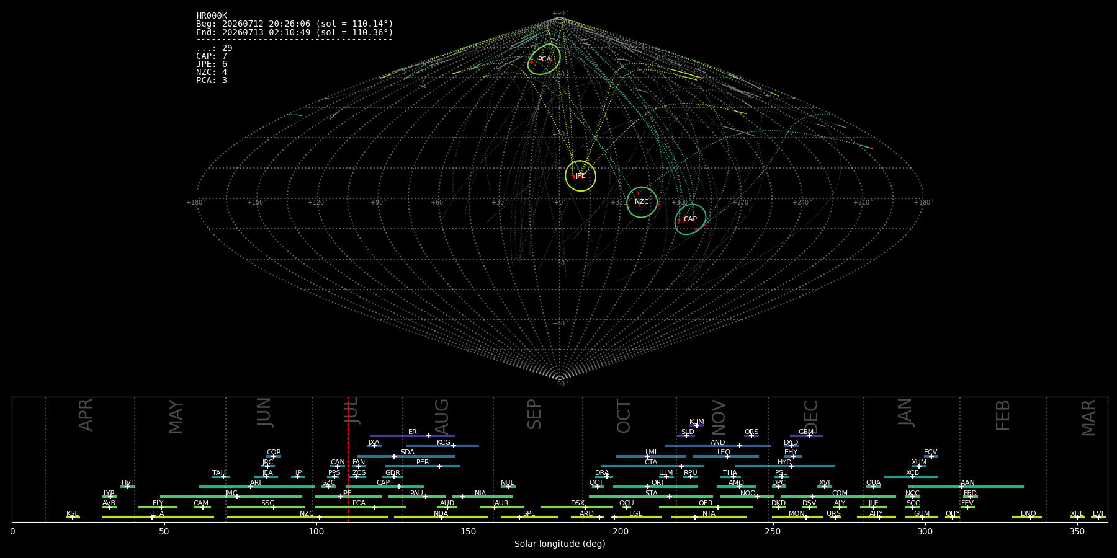Click the DNO shower bar in timeline
Viewport: 1117px width, 558px height.
[x=1027, y=517]
